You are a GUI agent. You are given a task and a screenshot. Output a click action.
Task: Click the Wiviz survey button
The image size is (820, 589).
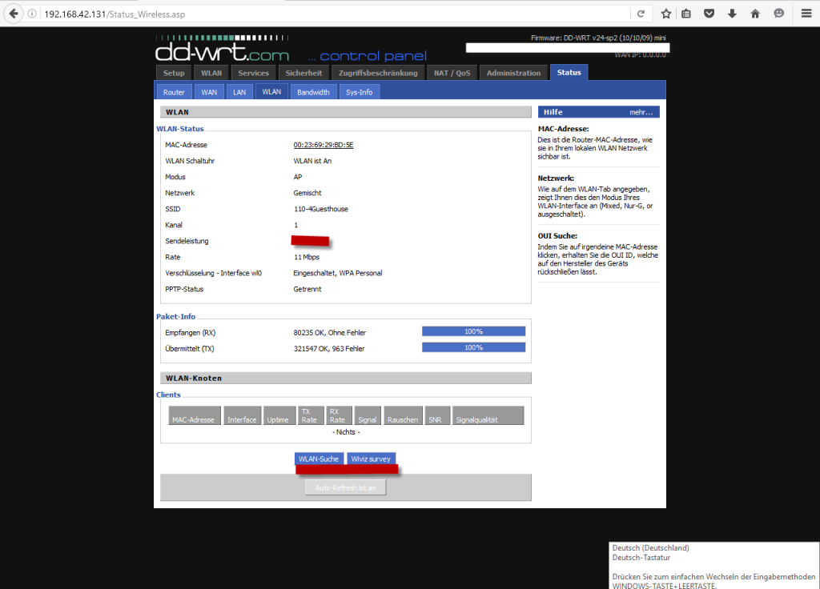371,459
